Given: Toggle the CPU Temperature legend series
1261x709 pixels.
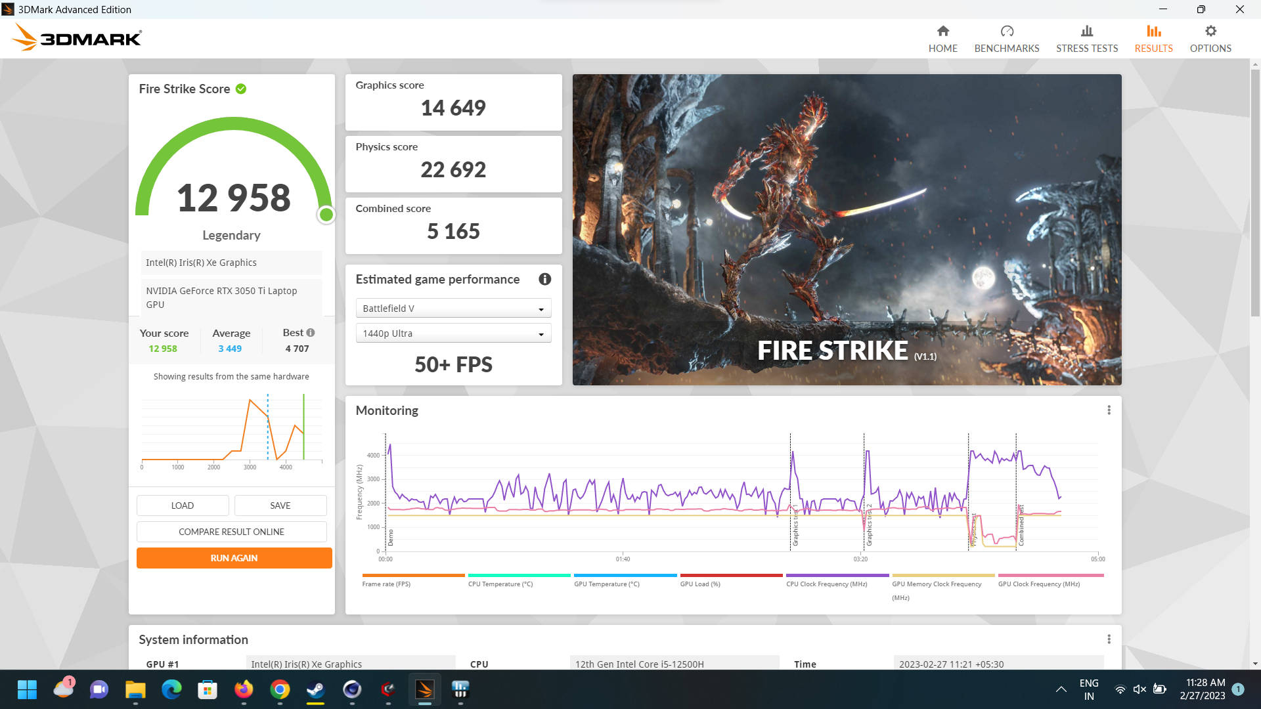Looking at the screenshot, I should tap(500, 584).
